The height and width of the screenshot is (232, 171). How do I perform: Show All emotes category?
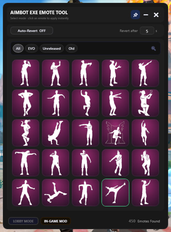[x=18, y=48]
